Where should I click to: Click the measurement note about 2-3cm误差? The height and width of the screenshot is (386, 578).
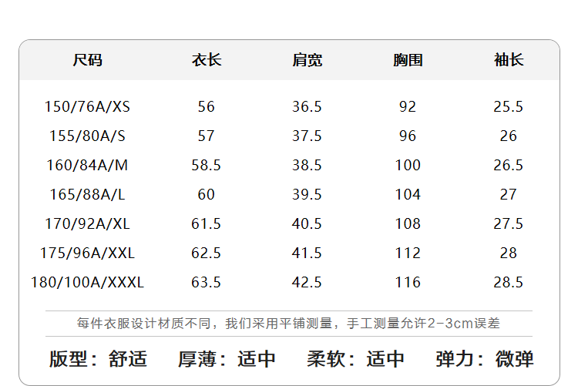(x=288, y=324)
